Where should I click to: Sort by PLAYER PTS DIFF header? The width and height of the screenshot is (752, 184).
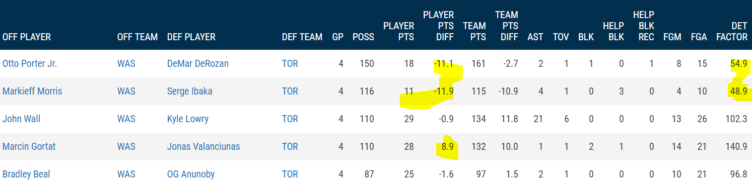click(438, 26)
